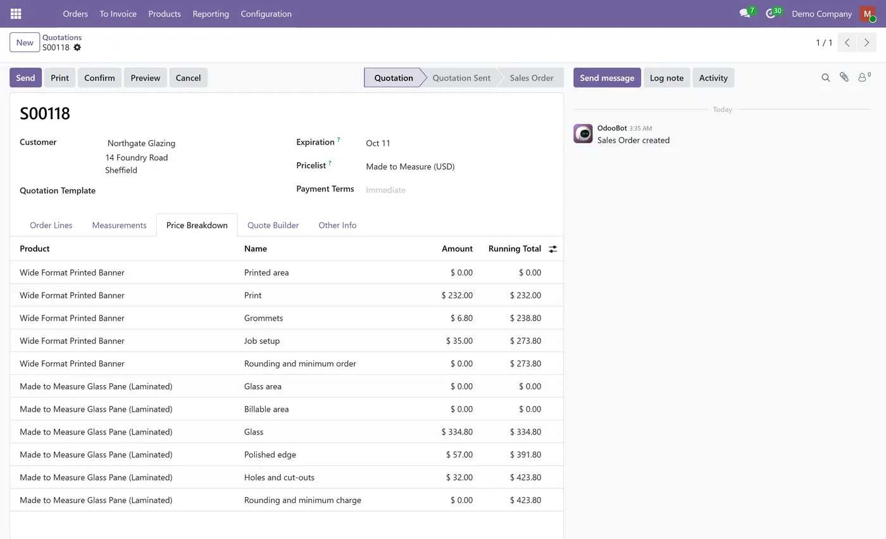Screen dimensions: 886x539
Task: Cancel the quotation
Action: pos(188,77)
